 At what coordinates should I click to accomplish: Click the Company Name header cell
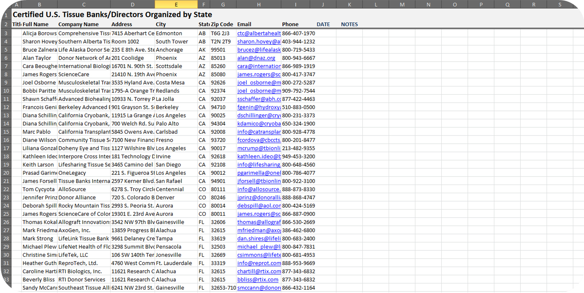[83, 24]
